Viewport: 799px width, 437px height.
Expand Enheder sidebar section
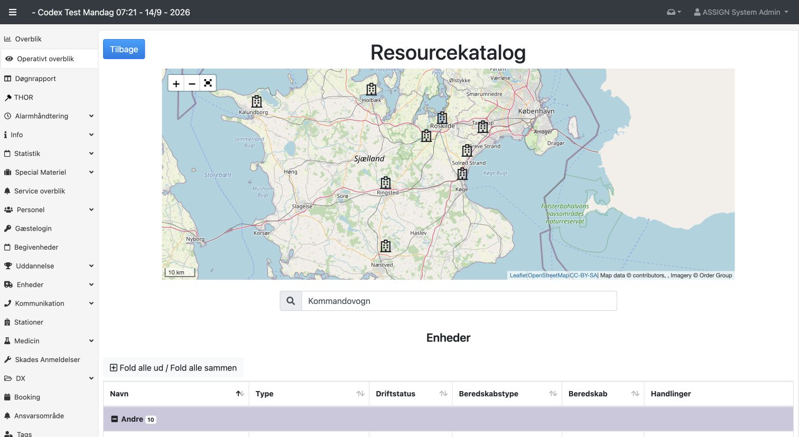[49, 284]
